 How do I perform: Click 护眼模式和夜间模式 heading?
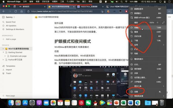pyautogui.click(x=73, y=41)
